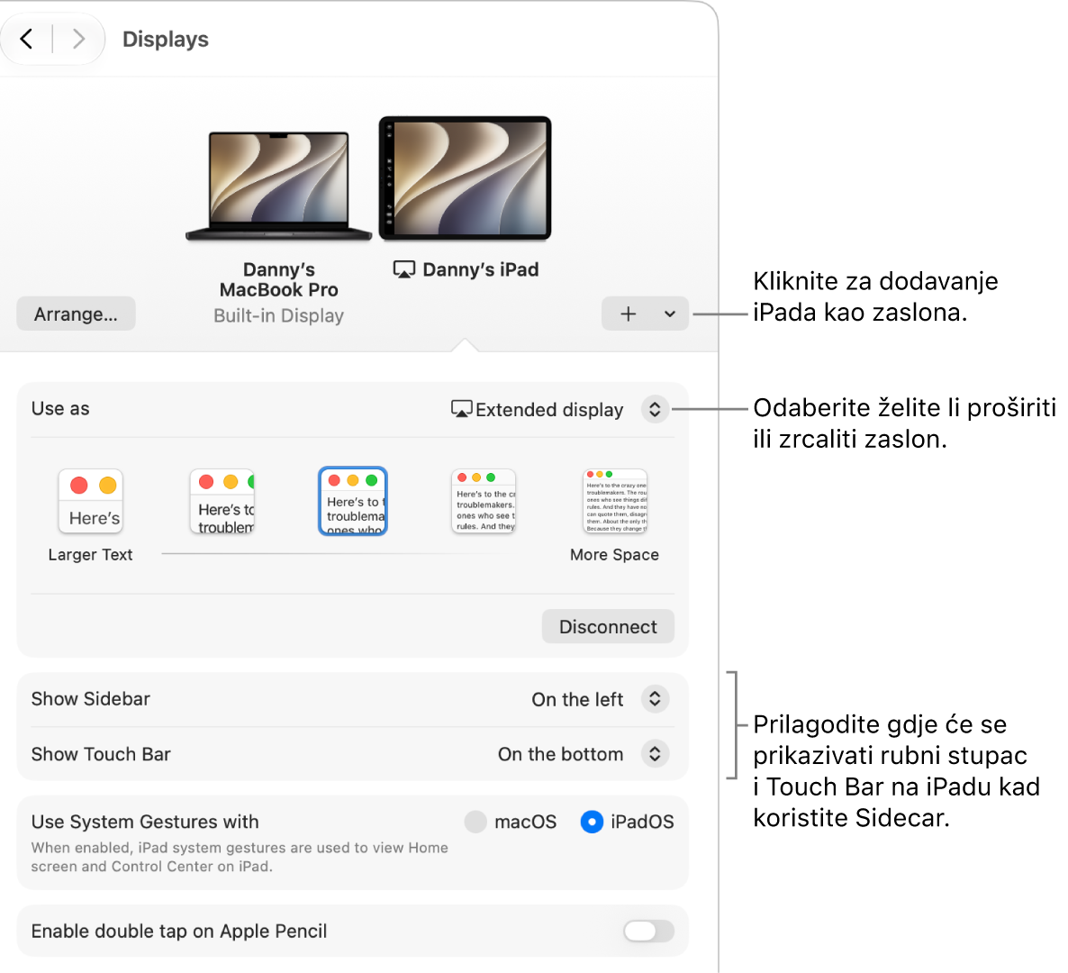Go back with the left chevron button
The height and width of the screenshot is (973, 1068).
26,39
